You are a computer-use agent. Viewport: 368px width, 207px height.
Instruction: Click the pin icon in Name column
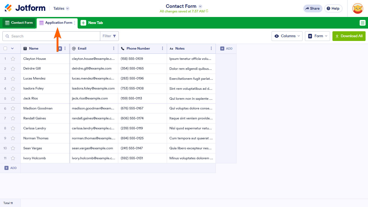pos(60,49)
